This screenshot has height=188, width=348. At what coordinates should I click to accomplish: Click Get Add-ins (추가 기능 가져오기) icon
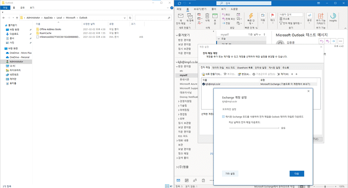pos(321,19)
